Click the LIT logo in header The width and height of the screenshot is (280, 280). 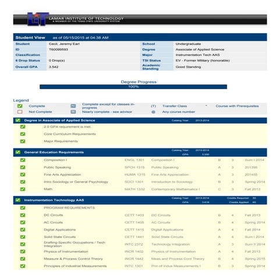click(37, 19)
